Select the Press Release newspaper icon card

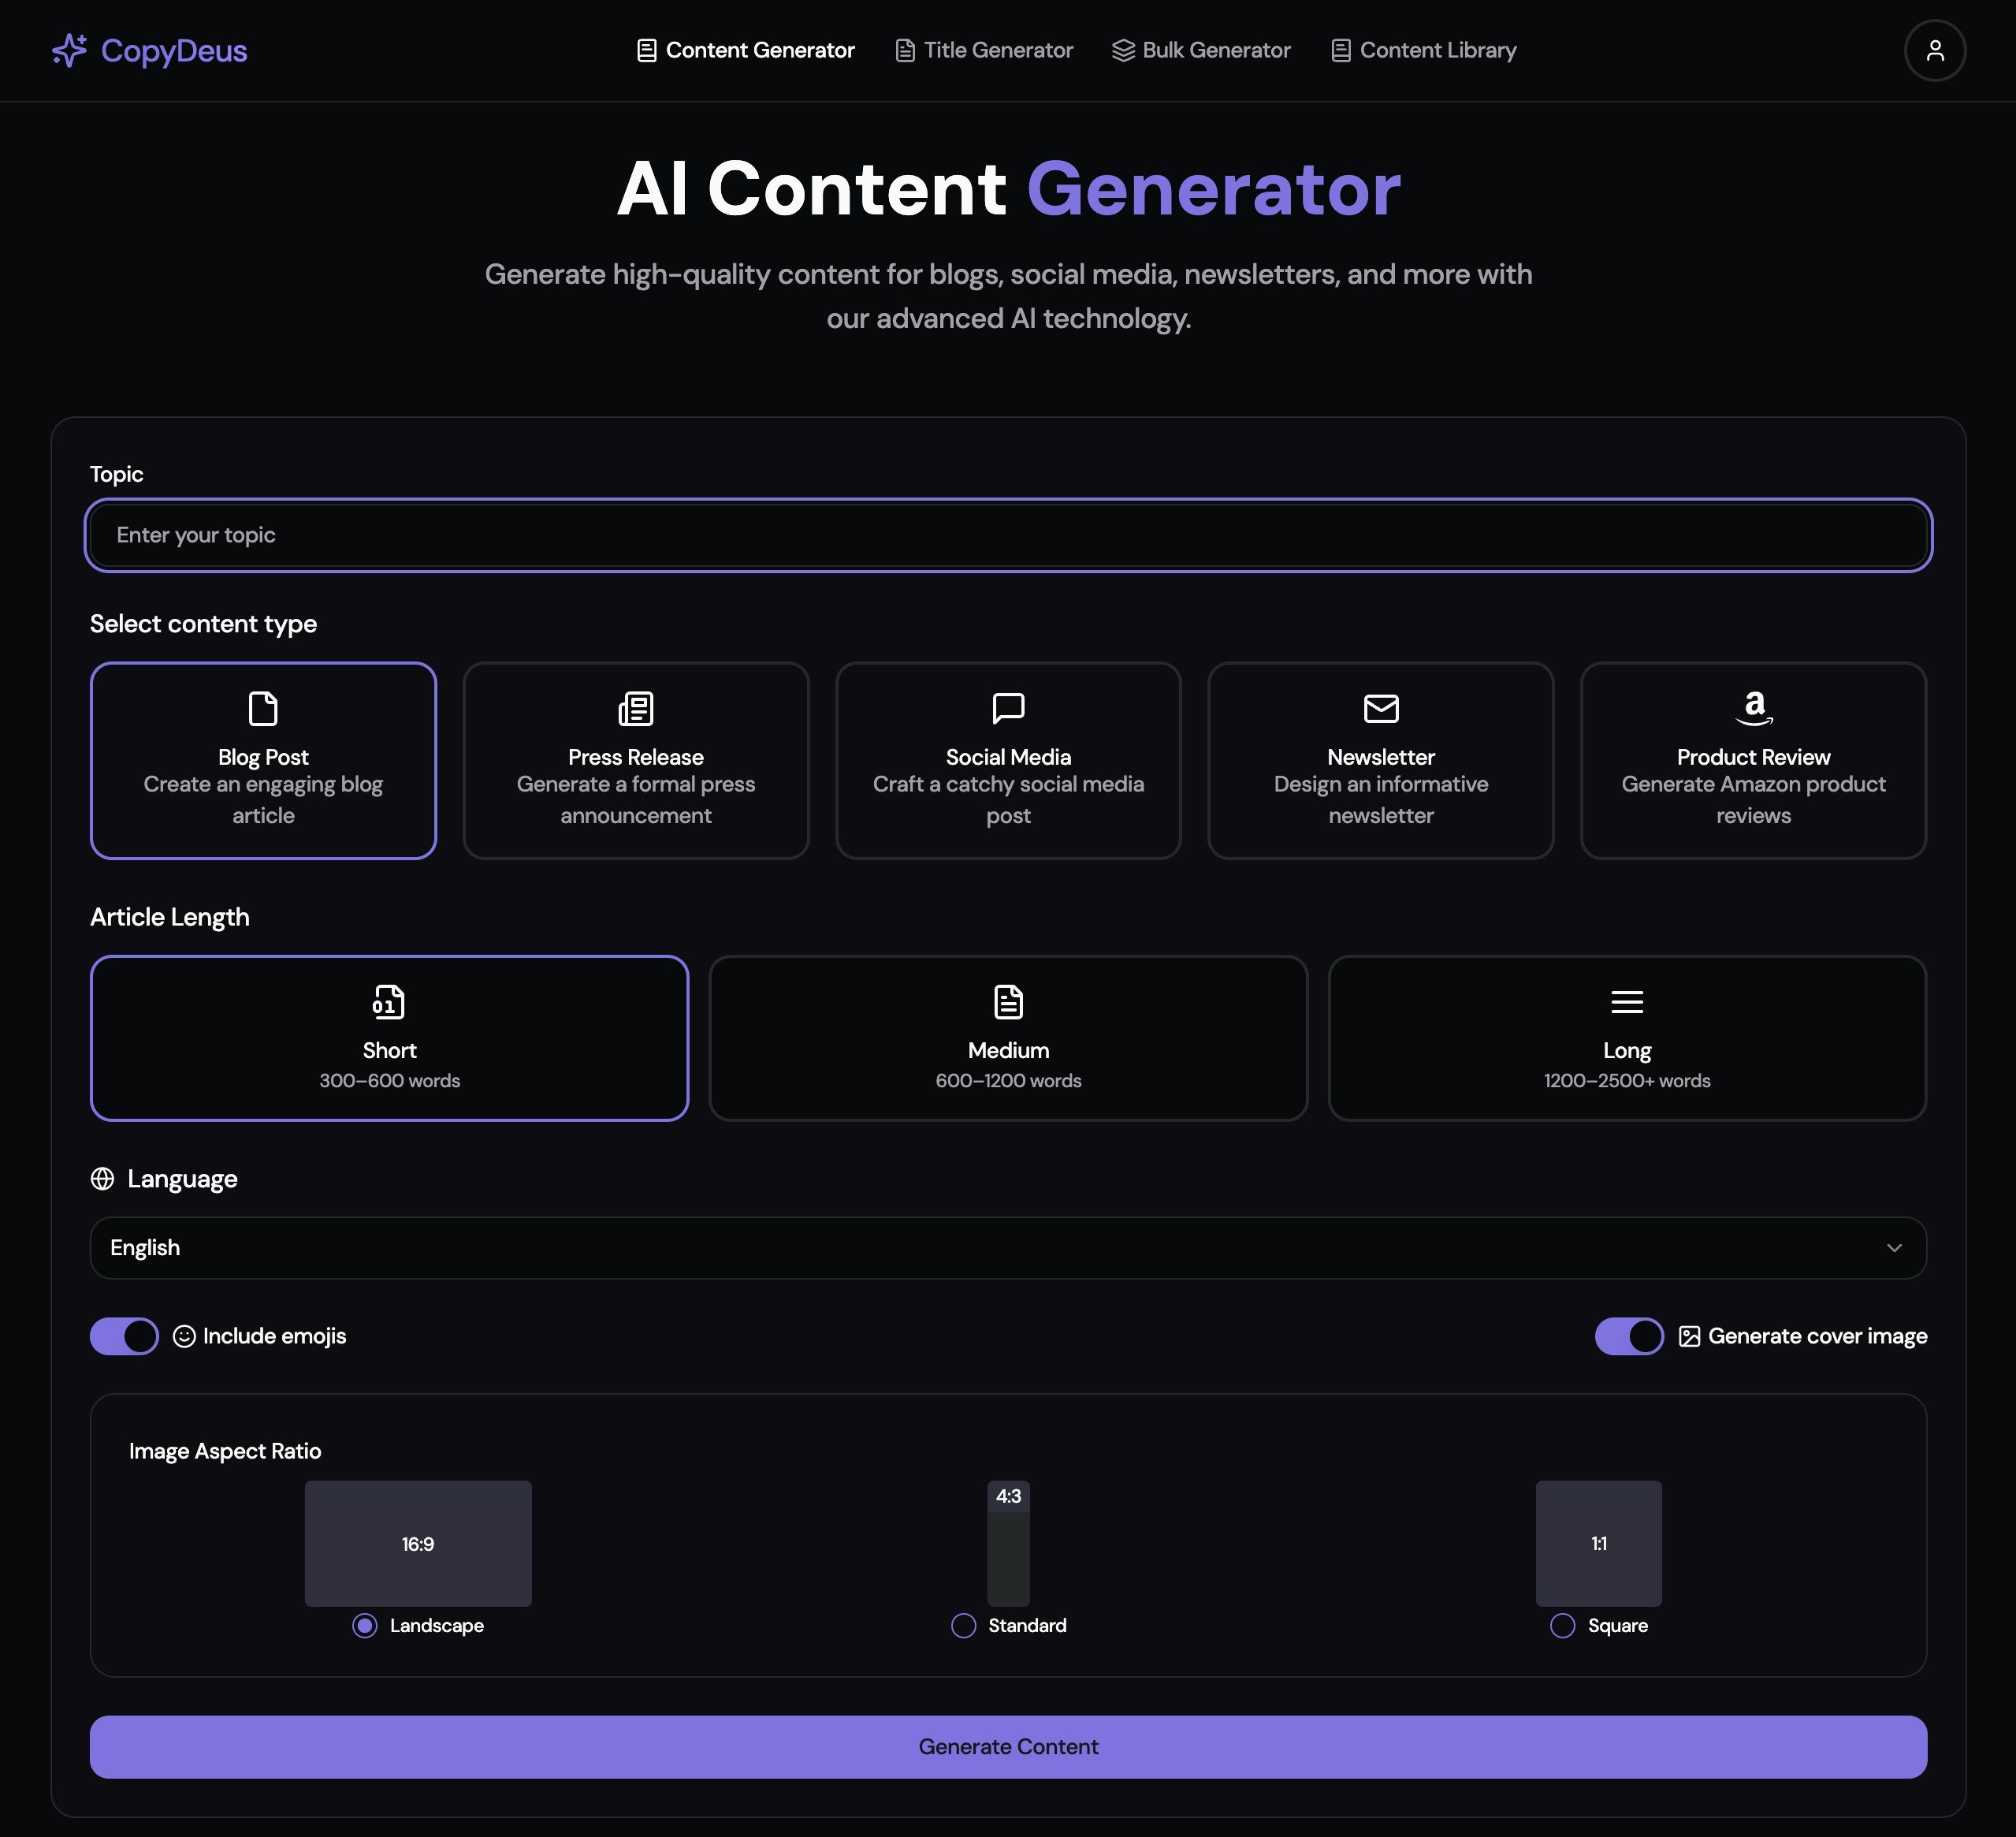635,759
